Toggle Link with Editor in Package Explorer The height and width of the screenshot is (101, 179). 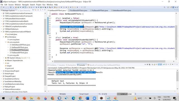point(35,10)
